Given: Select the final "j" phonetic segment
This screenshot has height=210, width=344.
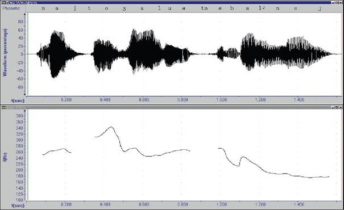Looking at the screenshot, I should 320,9.
